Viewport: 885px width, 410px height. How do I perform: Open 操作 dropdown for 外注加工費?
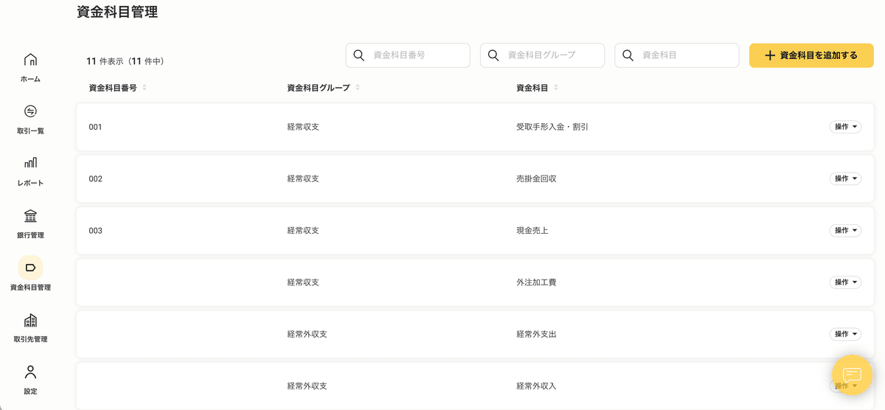(x=845, y=282)
